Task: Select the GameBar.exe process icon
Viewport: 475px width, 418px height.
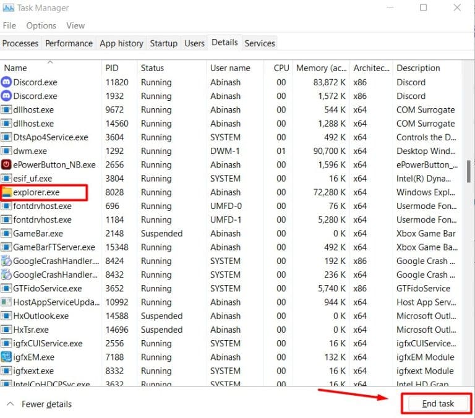Action: [x=7, y=234]
